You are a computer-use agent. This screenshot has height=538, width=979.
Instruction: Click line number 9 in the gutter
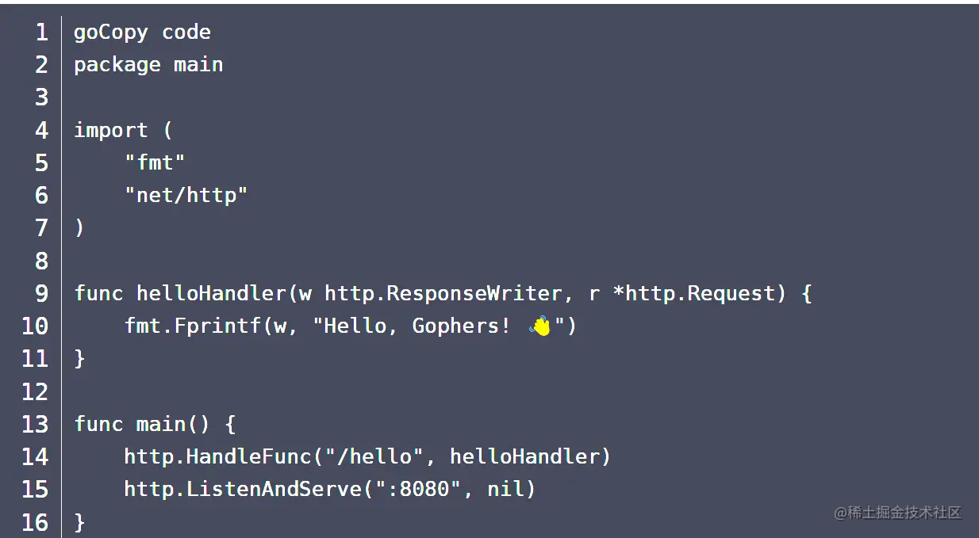[x=41, y=294]
